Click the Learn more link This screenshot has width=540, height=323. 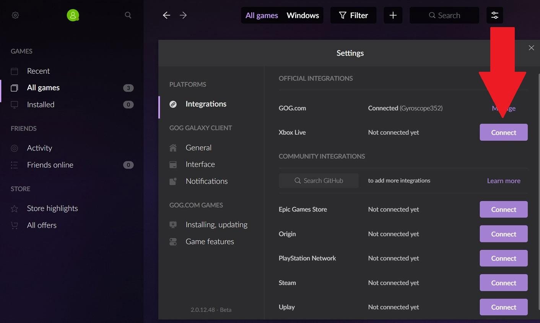click(x=503, y=181)
